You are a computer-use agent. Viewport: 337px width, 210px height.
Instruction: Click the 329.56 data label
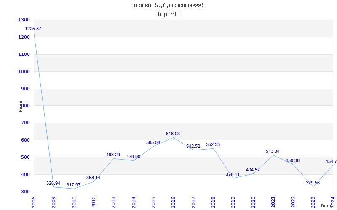point(313,183)
